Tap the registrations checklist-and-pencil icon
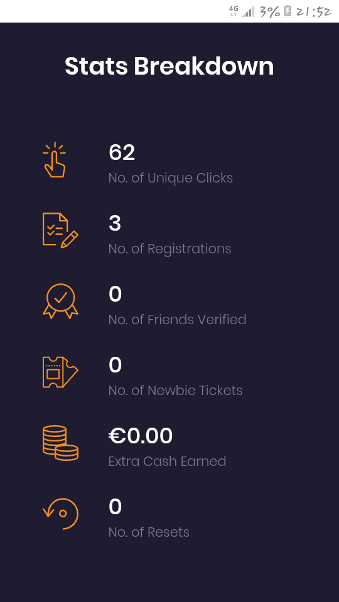 pyautogui.click(x=60, y=230)
